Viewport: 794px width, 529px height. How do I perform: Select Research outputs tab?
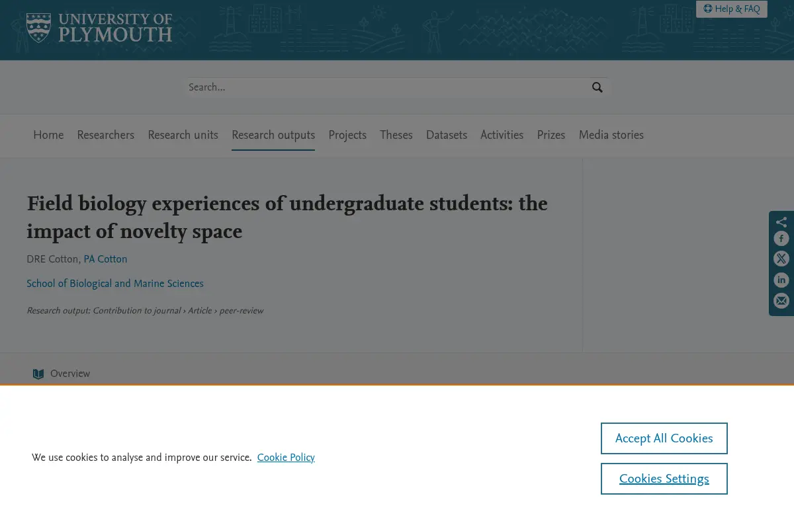coord(273,135)
